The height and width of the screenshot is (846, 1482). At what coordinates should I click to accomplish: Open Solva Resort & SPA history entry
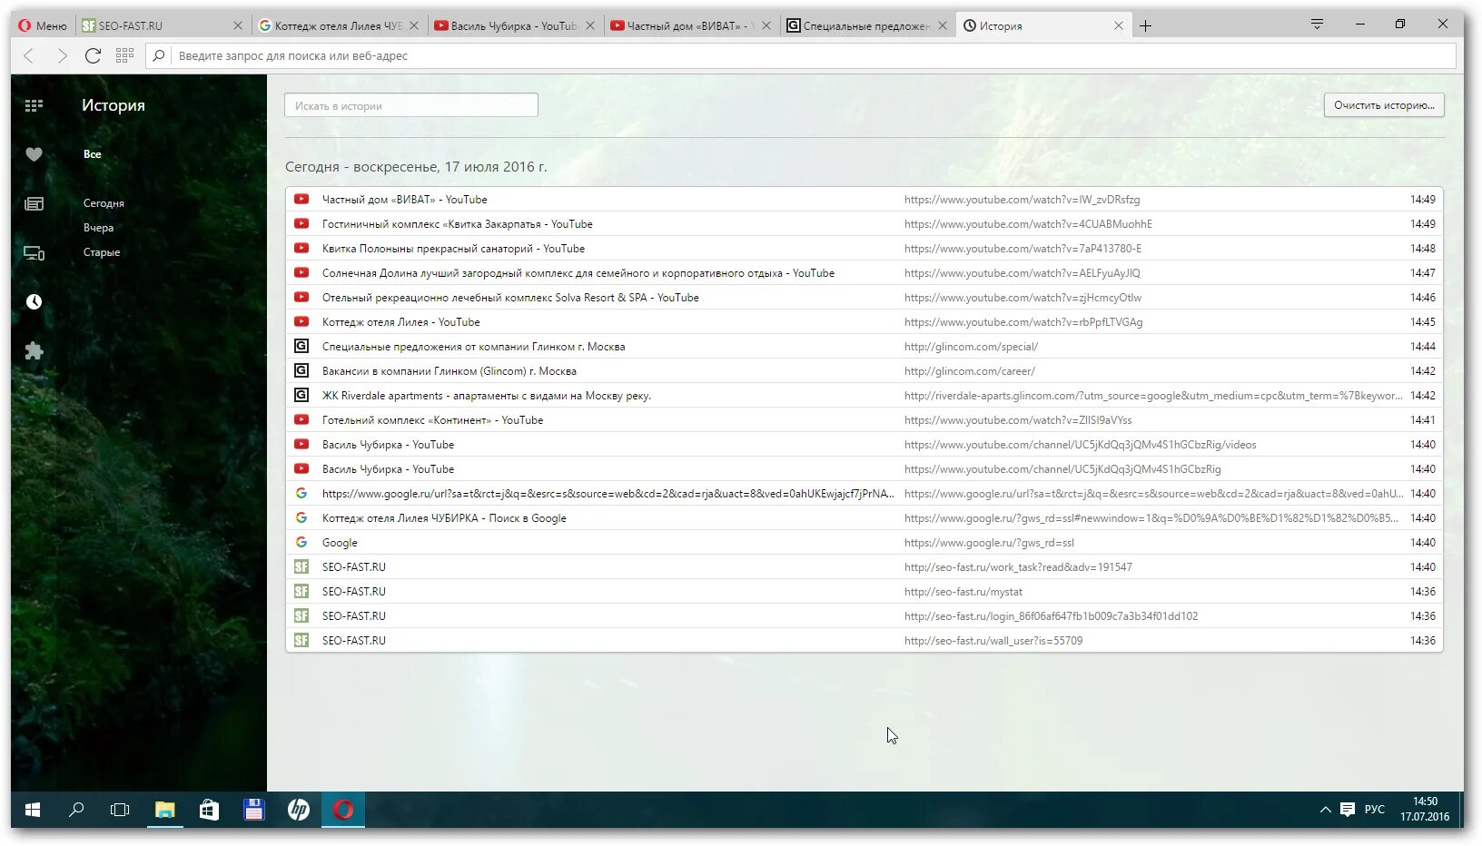click(x=864, y=298)
